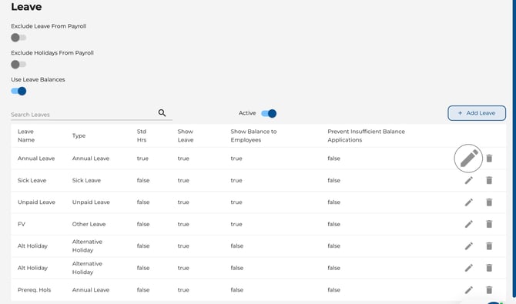Select the FV name cell
The height and width of the screenshot is (304, 516).
[22, 224]
